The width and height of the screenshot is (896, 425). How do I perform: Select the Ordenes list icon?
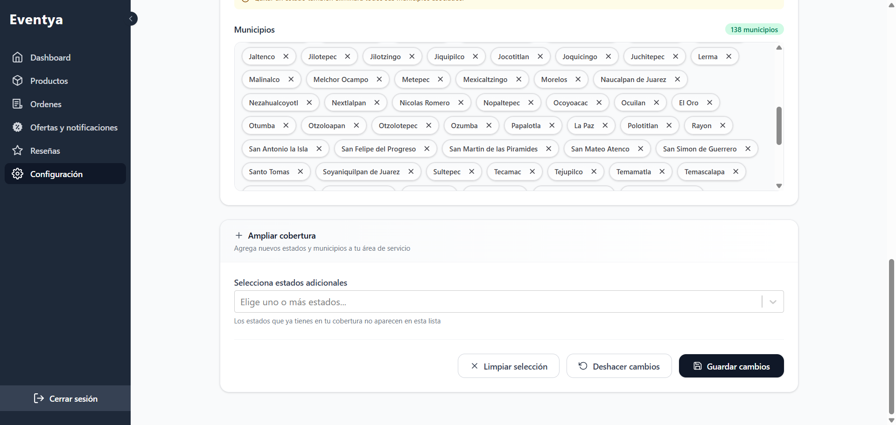tap(18, 104)
